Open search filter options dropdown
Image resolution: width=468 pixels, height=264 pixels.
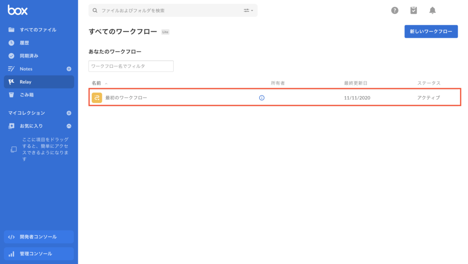[248, 11]
